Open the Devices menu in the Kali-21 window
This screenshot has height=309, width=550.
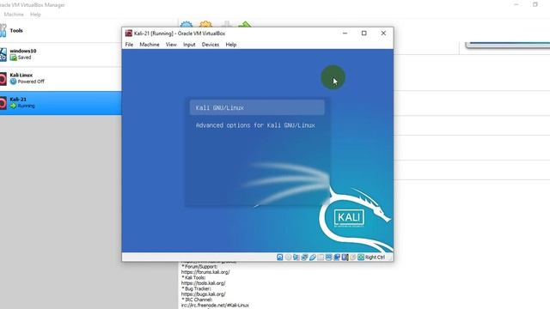point(211,45)
